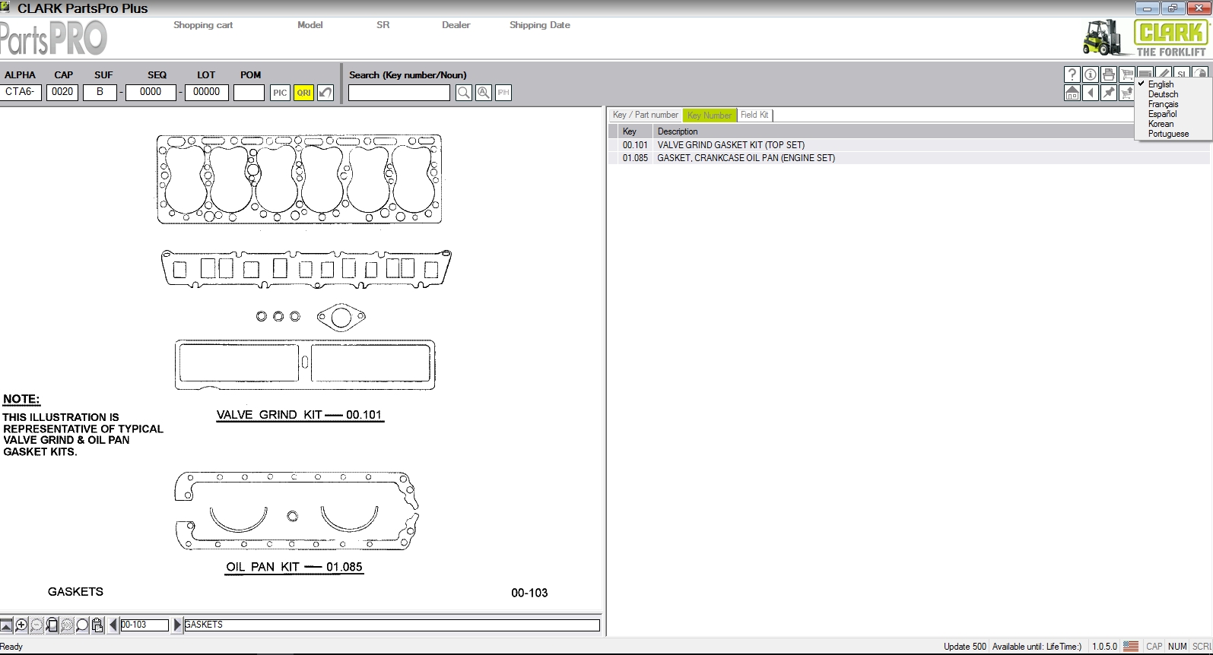Click the clipboard copy icon below illustration

pyautogui.click(x=97, y=625)
